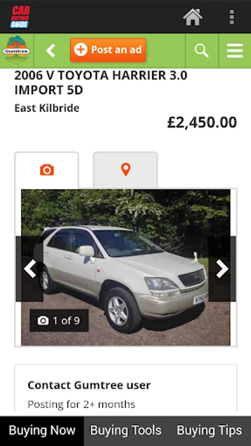Open the three-dot overflow menu
Image resolution: width=251 pixels, height=446 pixels.
[232, 17]
